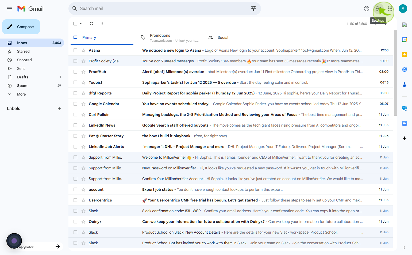Open Contacts side panel icon

[405, 85]
